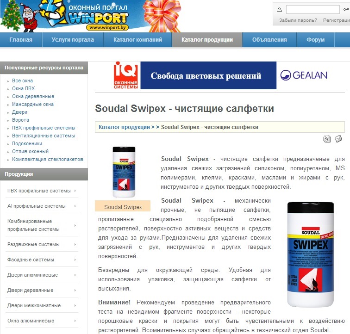The width and height of the screenshot is (350, 334).
Task: Click the Свобода цветовых решений banner
Action: click(x=208, y=75)
